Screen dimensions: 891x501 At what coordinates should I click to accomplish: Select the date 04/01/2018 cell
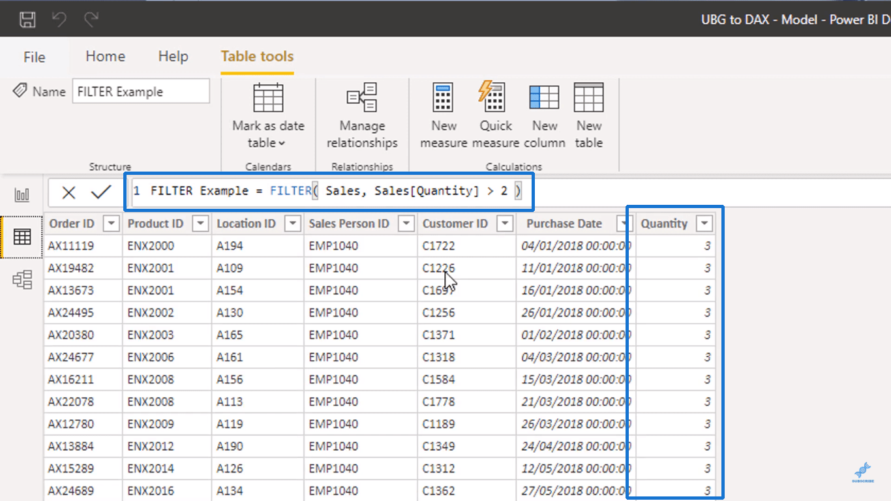click(x=575, y=246)
